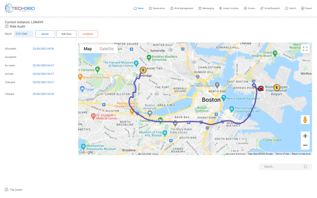Click the Switch nav item
The image size is (317, 198).
click(x=291, y=8)
